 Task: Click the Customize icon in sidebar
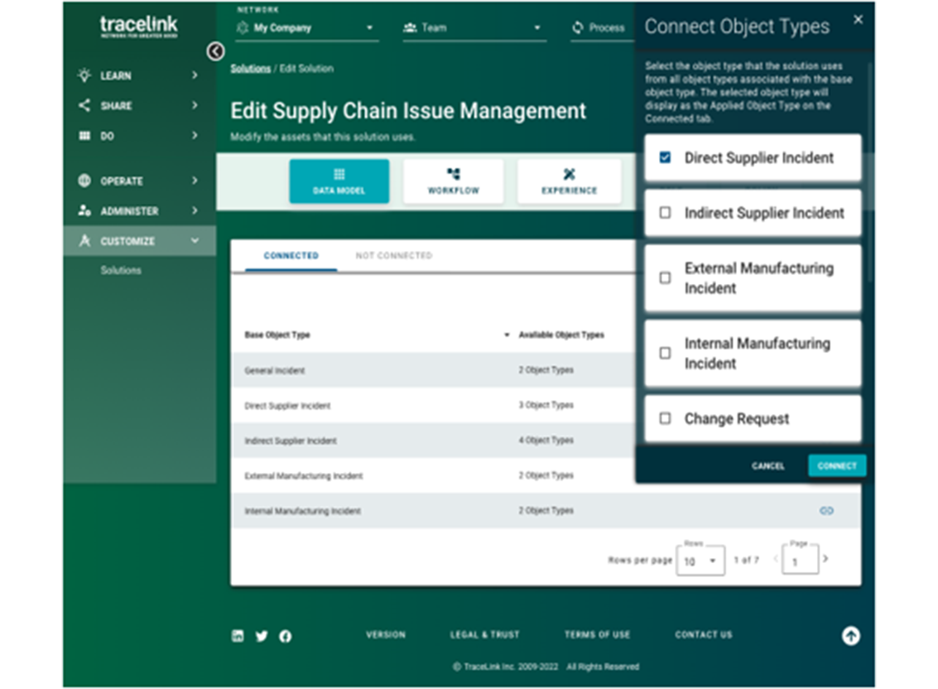click(x=84, y=241)
